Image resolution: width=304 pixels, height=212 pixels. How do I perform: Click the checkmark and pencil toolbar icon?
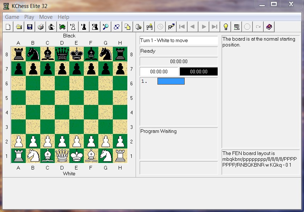171,26
